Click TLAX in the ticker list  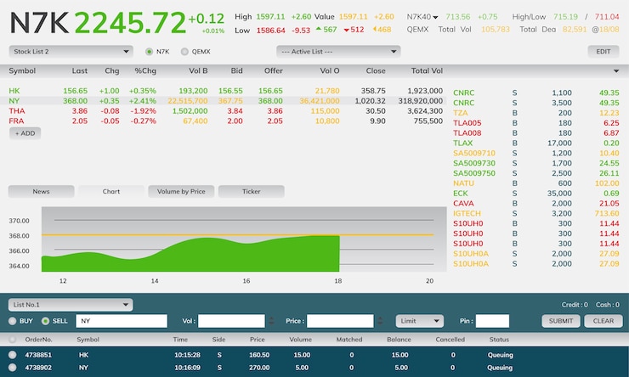(x=463, y=143)
